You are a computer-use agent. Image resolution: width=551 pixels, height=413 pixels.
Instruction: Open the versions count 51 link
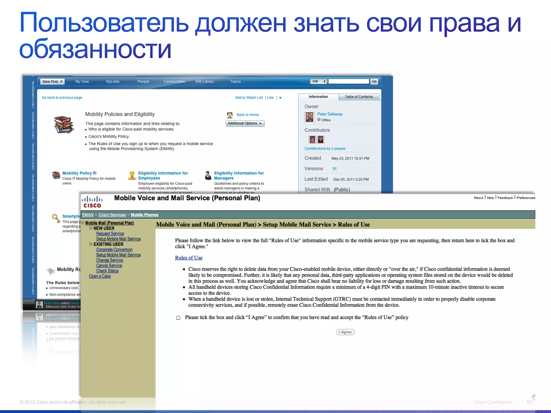pyautogui.click(x=334, y=169)
